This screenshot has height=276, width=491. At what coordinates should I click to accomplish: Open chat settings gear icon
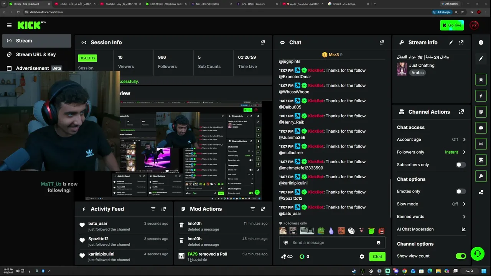[362, 256]
